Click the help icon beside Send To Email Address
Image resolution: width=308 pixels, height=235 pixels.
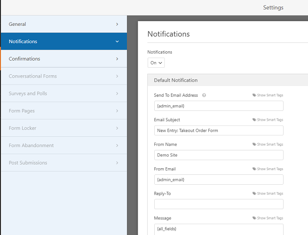tap(204, 95)
